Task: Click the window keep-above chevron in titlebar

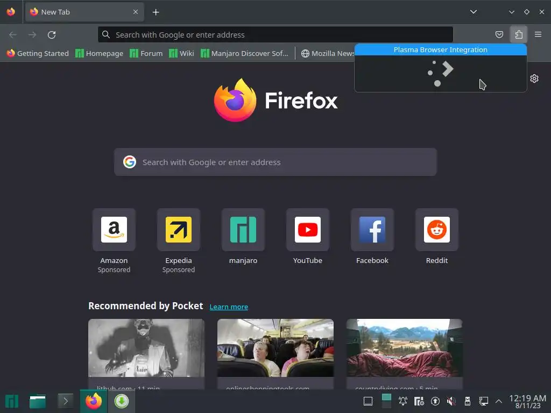Action: (511, 12)
